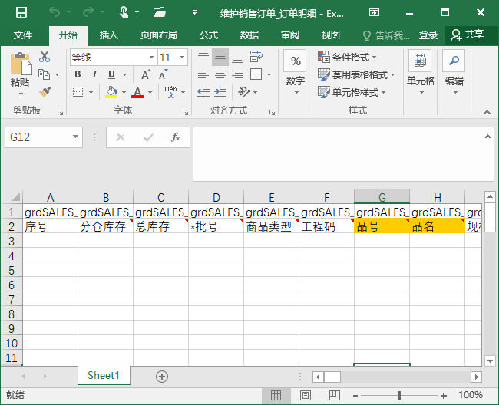Click the Paste clipboard icon
This screenshot has height=405, width=499.
21,64
